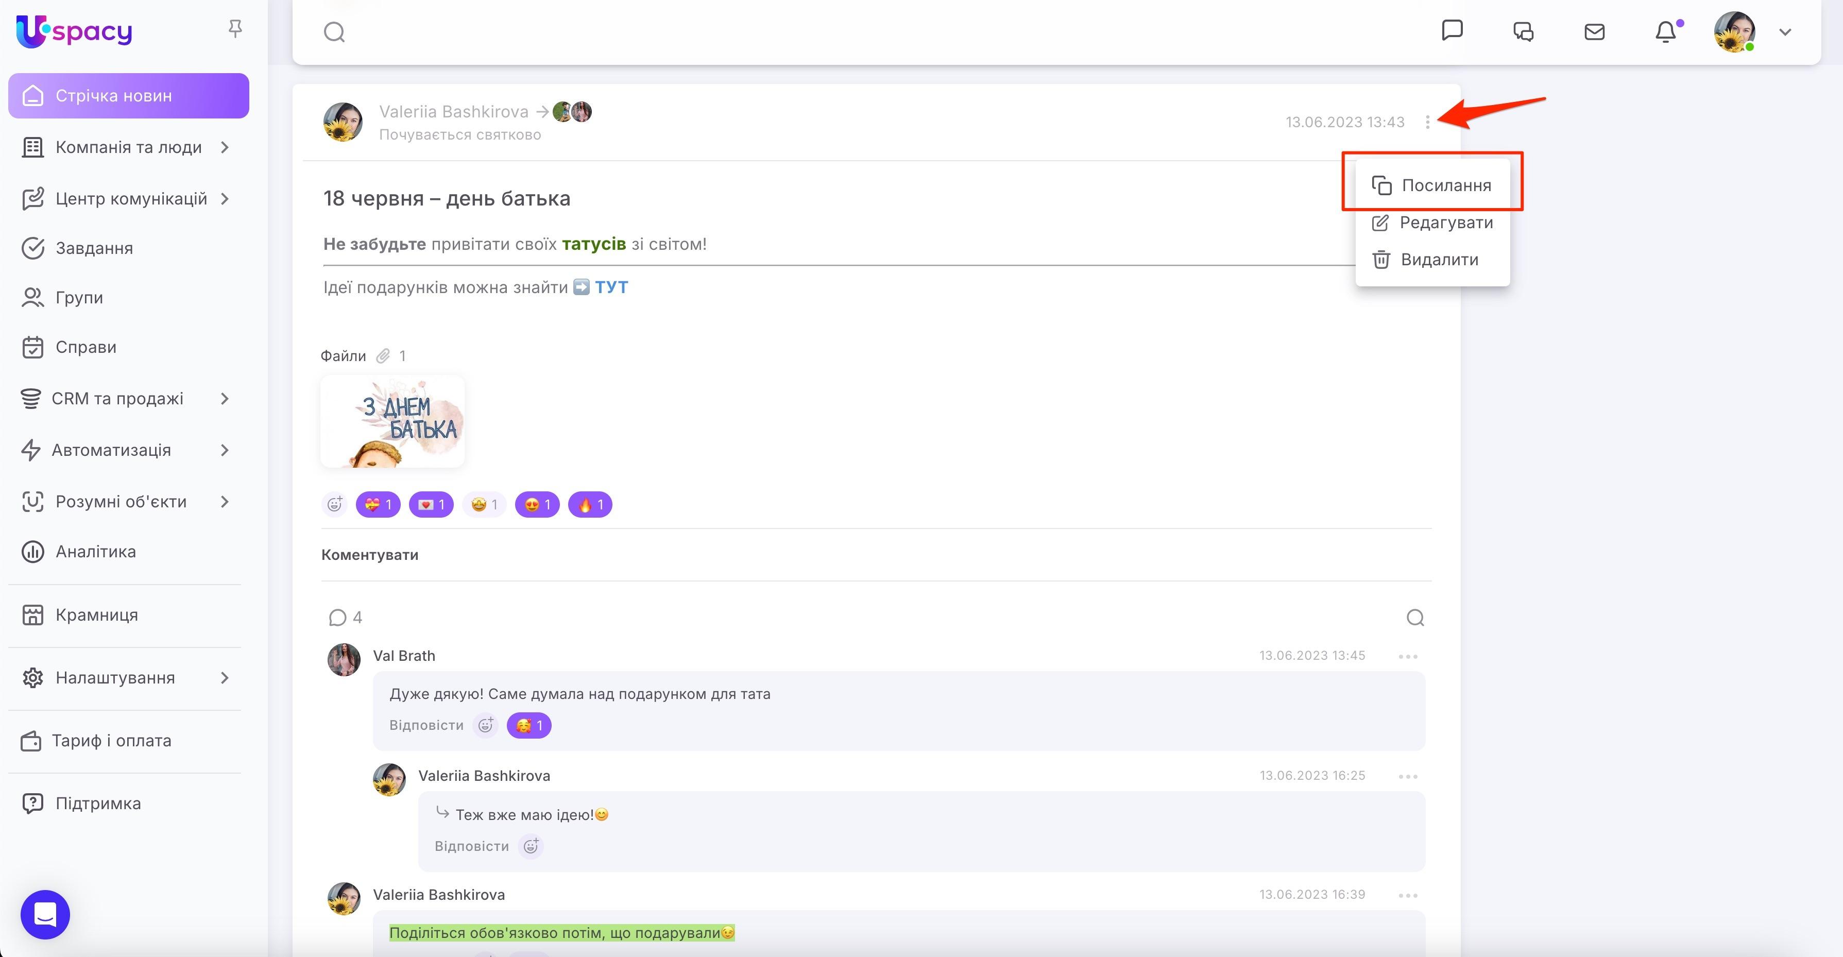The height and width of the screenshot is (957, 1843).
Task: Toggle the fire emoji reaction
Action: [590, 504]
